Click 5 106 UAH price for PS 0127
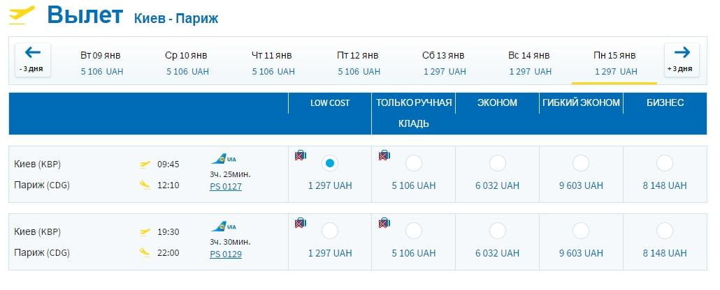The height and width of the screenshot is (290, 720). click(414, 186)
